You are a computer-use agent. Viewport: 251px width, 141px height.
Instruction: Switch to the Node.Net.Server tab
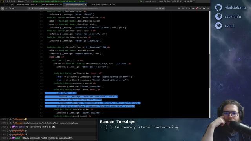pyautogui.click(x=50, y=5)
